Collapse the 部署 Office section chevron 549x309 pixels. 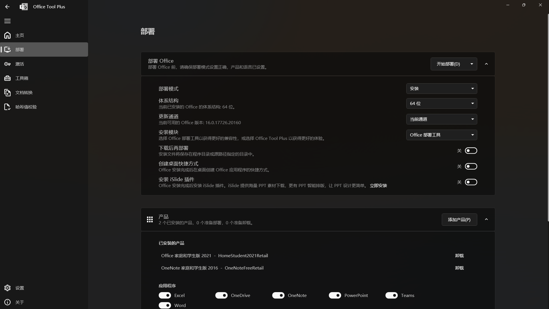486,64
